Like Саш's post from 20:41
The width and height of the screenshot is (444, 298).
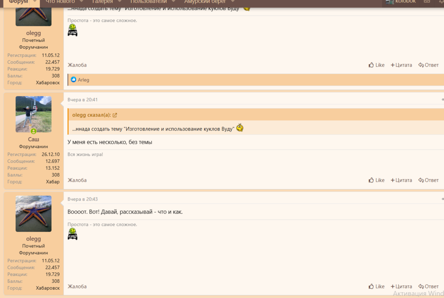376,180
